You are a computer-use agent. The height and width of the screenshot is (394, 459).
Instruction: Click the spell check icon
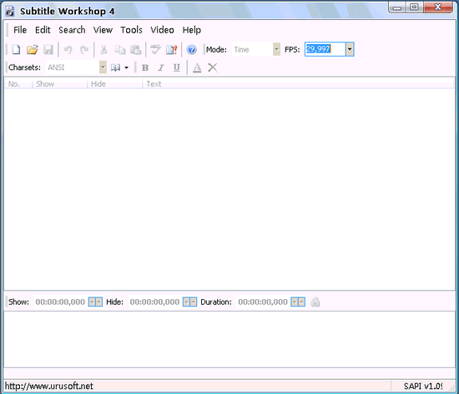pyautogui.click(x=155, y=49)
